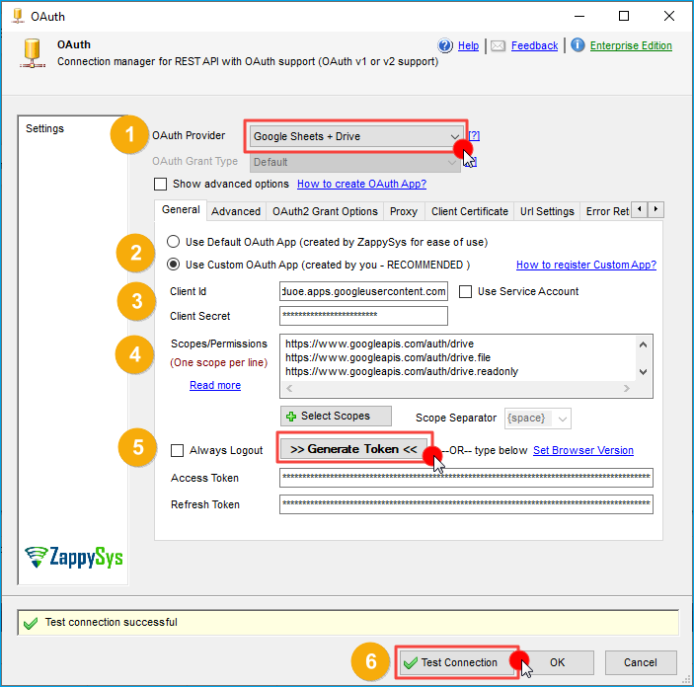Click the blue Help question mark icon
The image size is (694, 687).
click(x=445, y=45)
